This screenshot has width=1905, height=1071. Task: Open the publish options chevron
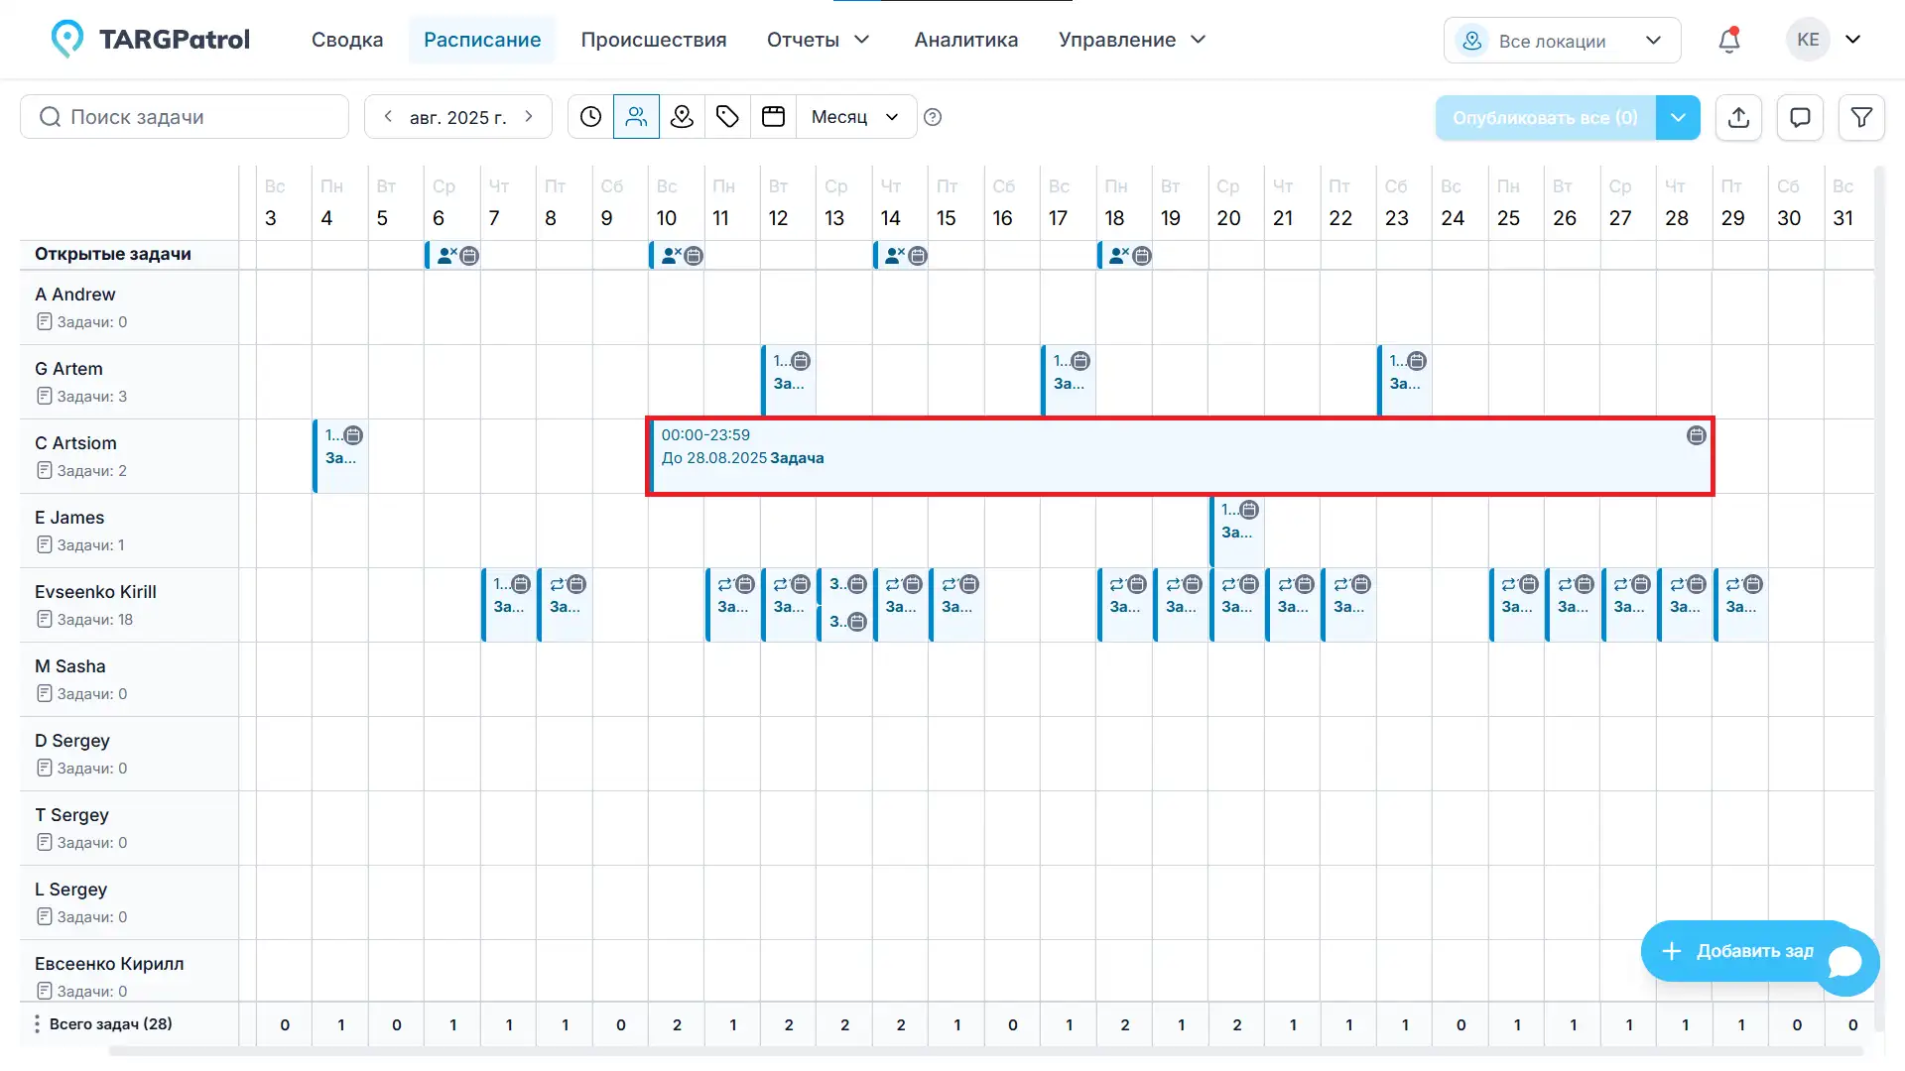point(1679,117)
